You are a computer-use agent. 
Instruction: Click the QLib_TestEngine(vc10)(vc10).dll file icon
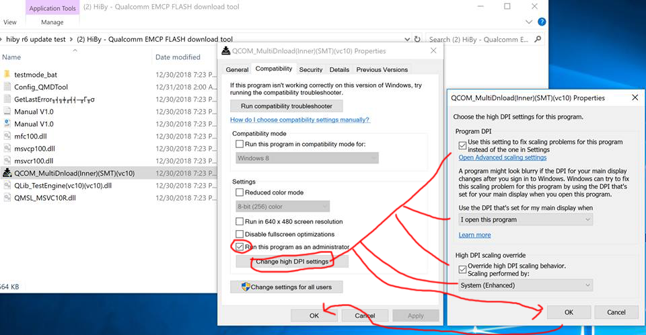7,186
